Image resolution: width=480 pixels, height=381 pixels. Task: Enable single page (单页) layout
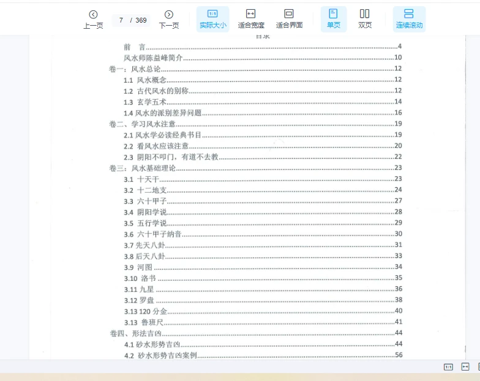tap(333, 19)
